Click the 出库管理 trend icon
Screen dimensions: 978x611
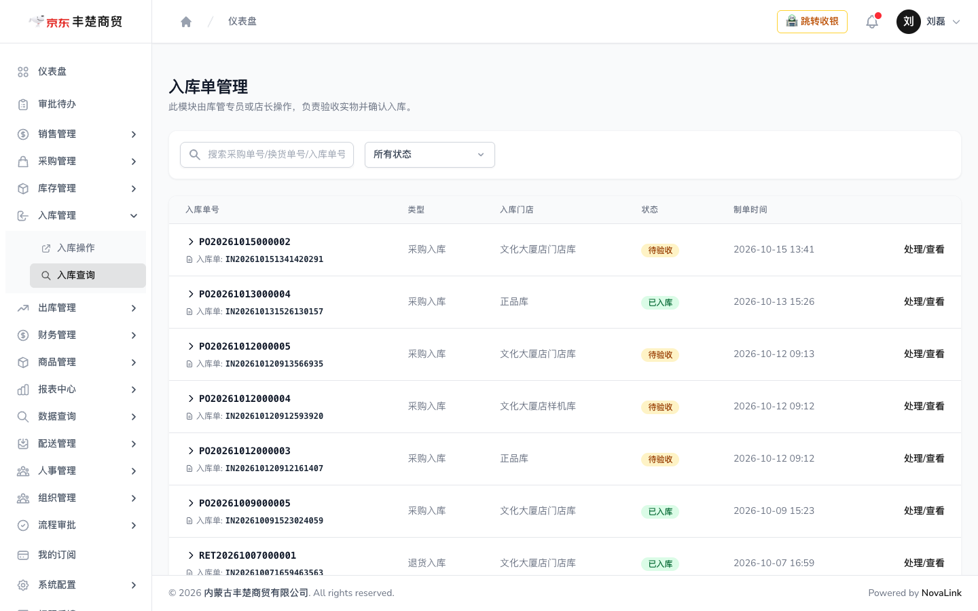click(23, 308)
